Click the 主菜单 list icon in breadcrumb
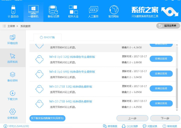The height and width of the screenshot is (128, 181). coord(4,26)
